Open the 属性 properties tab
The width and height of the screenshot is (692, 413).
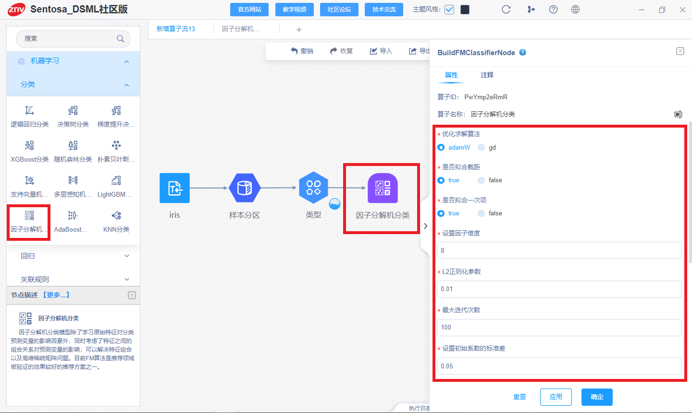451,75
